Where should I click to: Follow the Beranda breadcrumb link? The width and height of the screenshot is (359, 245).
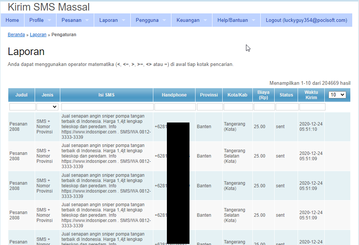(16, 35)
